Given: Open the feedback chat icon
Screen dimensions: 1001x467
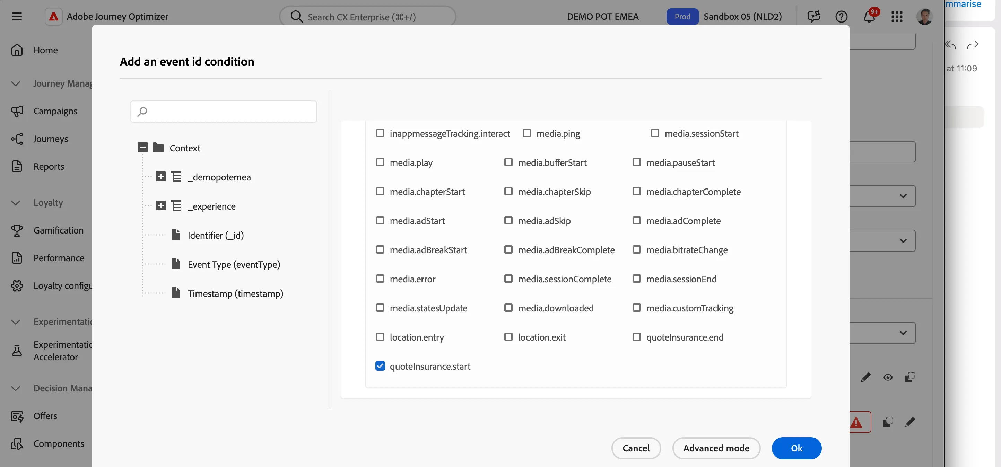Looking at the screenshot, I should (x=813, y=16).
